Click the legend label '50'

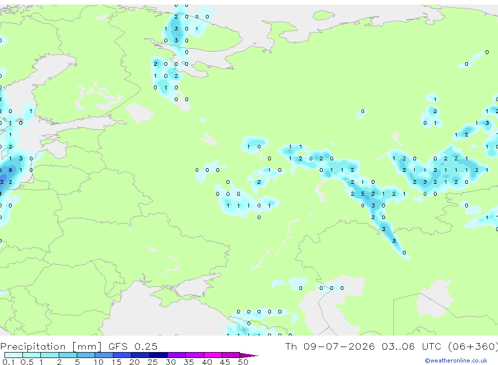tap(243, 362)
